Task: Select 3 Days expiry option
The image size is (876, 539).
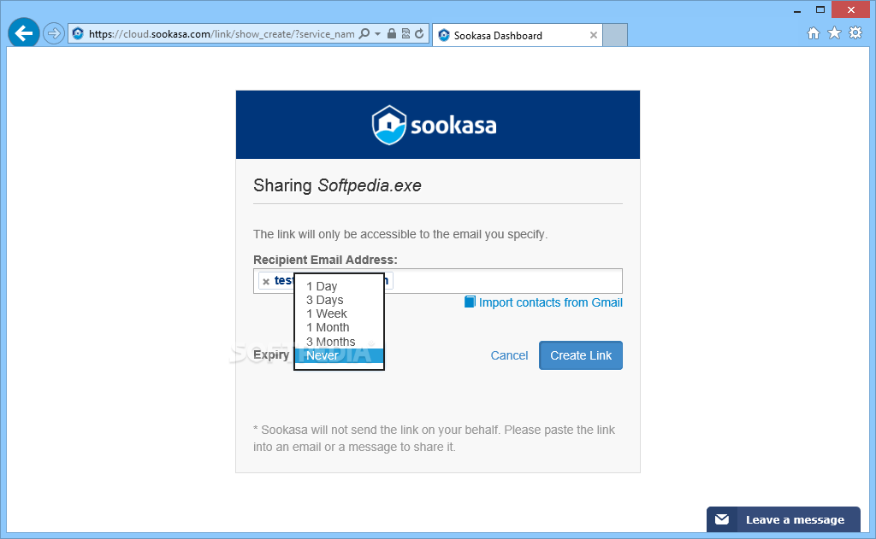Action: click(339, 300)
